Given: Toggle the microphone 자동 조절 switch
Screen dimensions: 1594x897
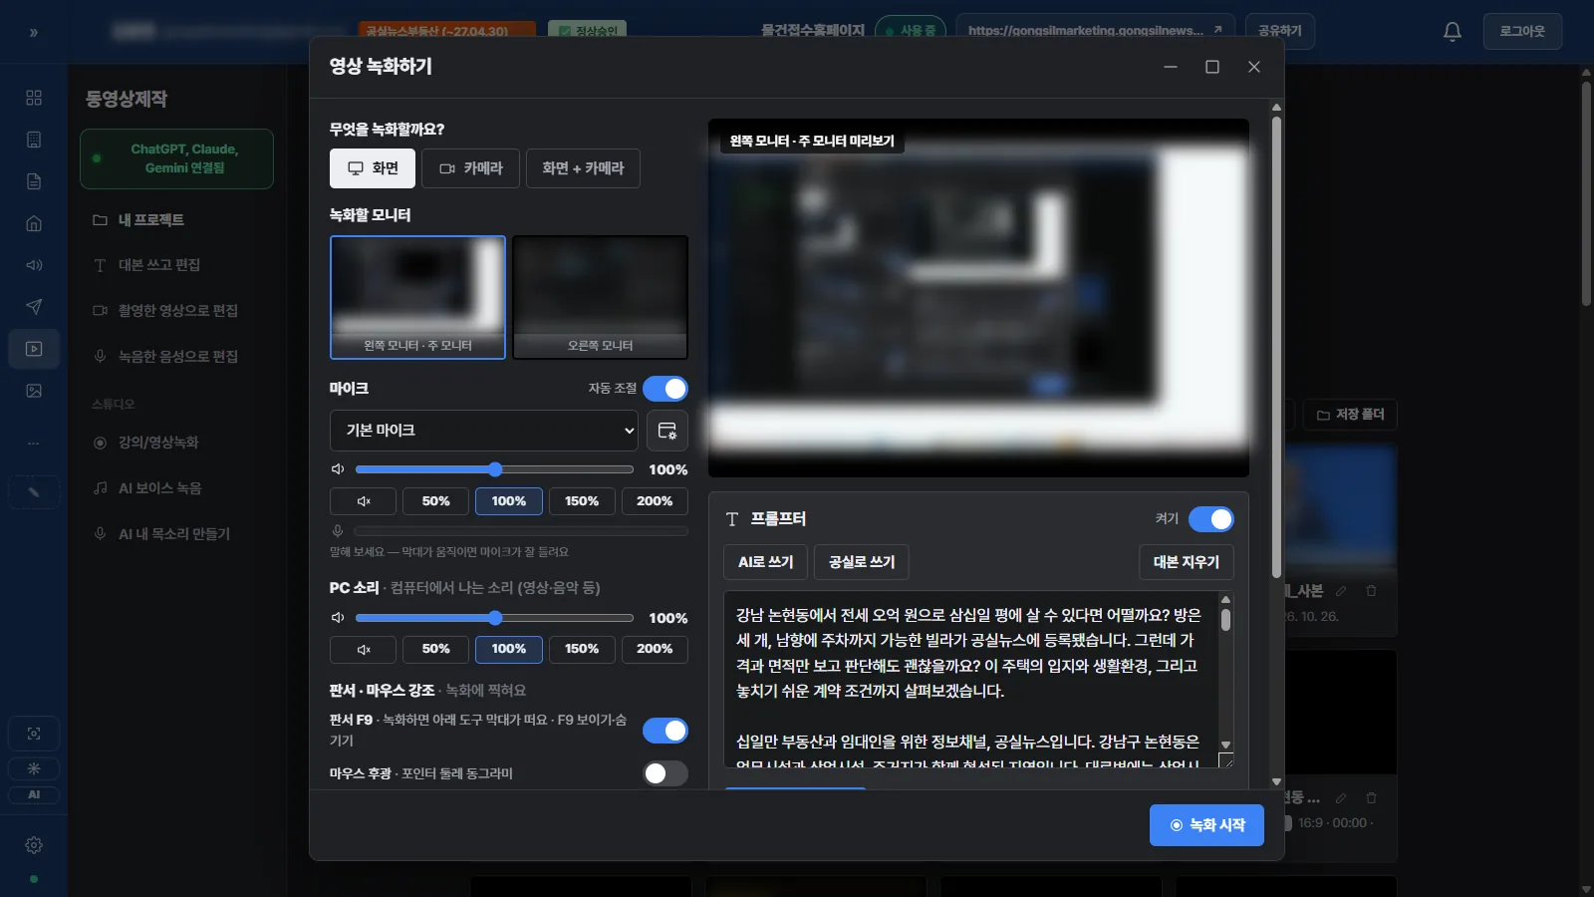Looking at the screenshot, I should coord(665,389).
